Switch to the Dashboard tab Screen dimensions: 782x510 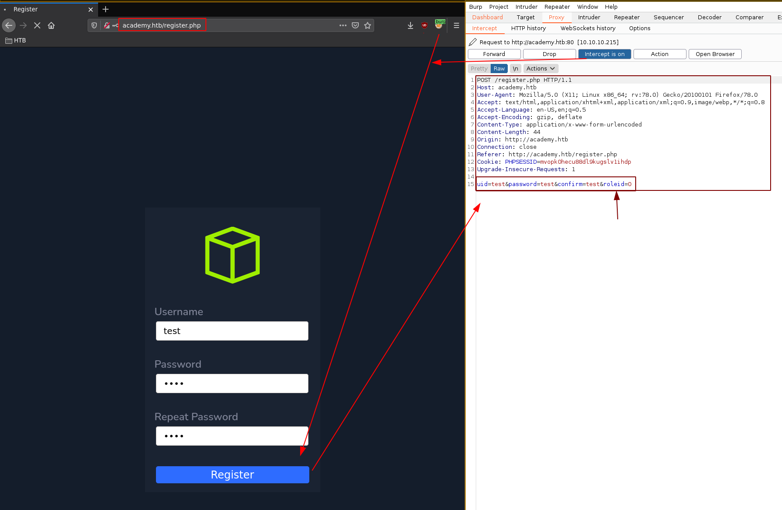click(487, 17)
